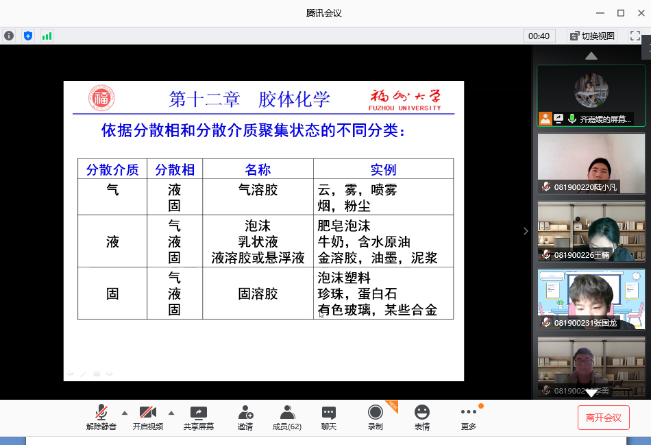
Task: Collapse the participant video sidebar chevron
Action: point(526,231)
